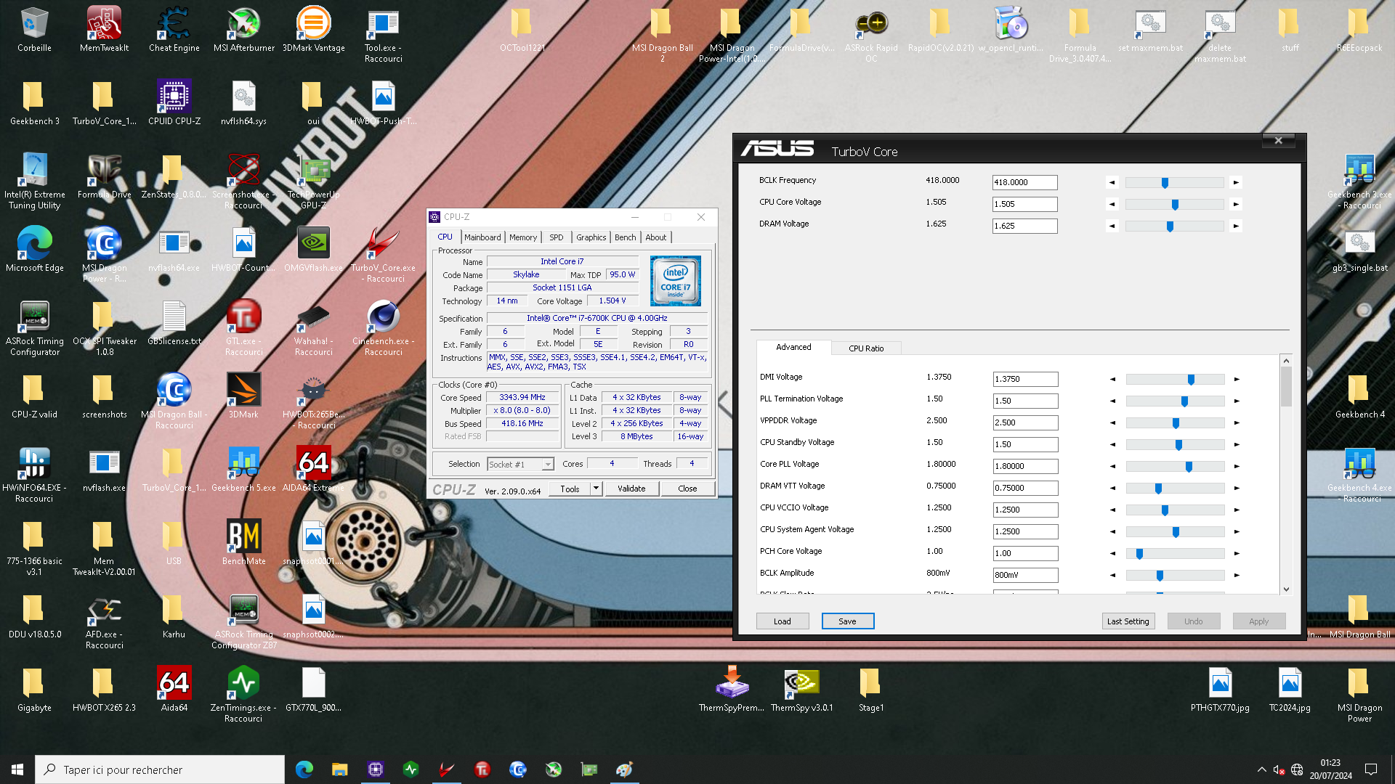Open the Socket #1 selection dropdown

[x=521, y=464]
